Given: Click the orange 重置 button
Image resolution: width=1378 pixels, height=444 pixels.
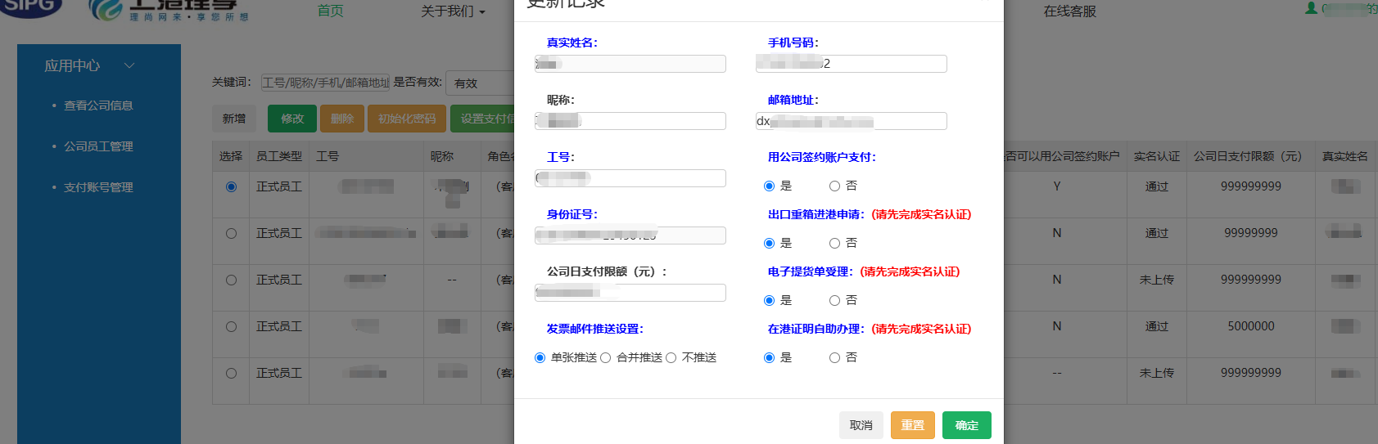Looking at the screenshot, I should (x=913, y=425).
